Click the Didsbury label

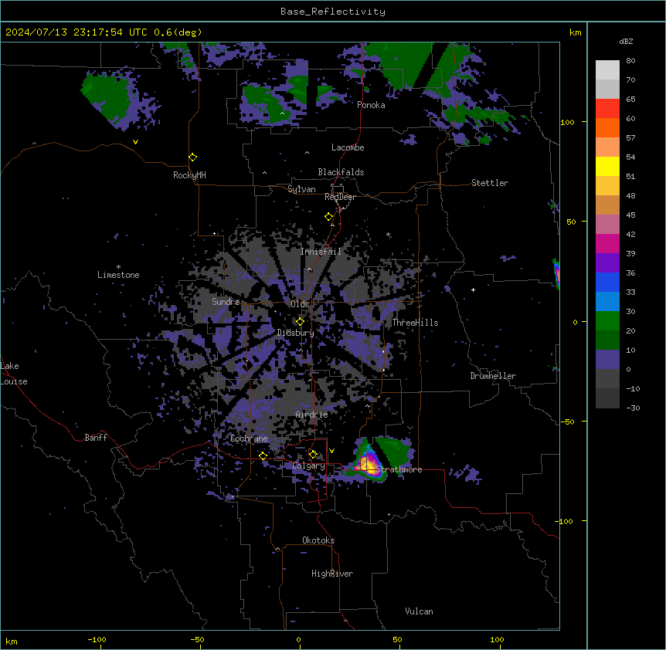tap(296, 333)
